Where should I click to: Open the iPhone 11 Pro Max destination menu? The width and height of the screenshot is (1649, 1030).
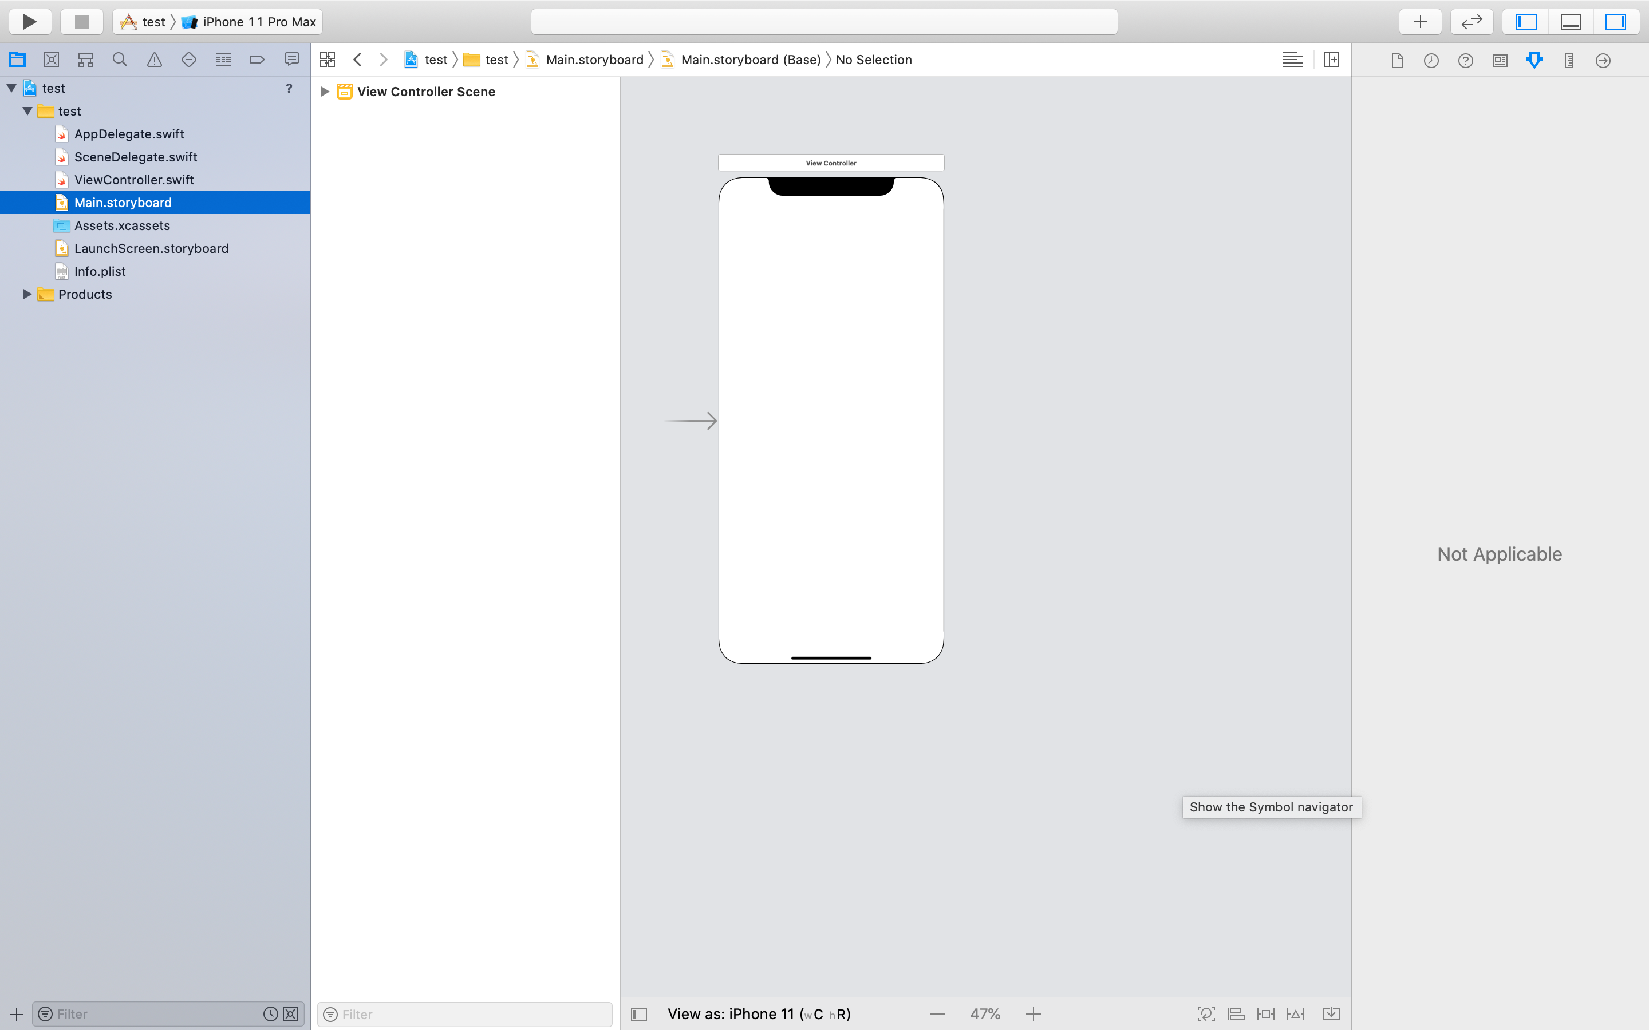258,22
